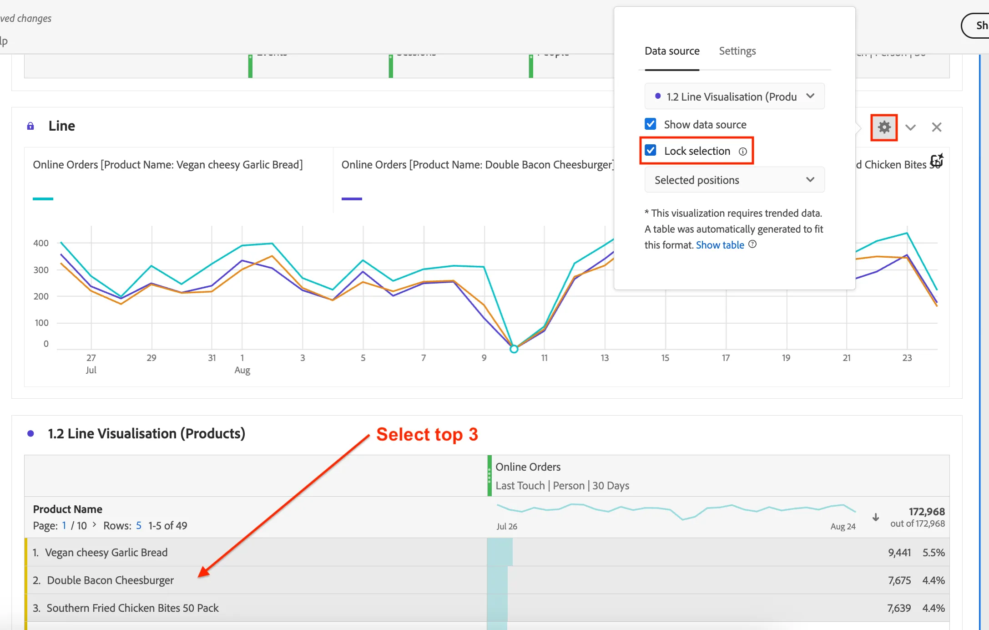Click the Line visualization title
The width and height of the screenshot is (989, 630).
point(62,126)
